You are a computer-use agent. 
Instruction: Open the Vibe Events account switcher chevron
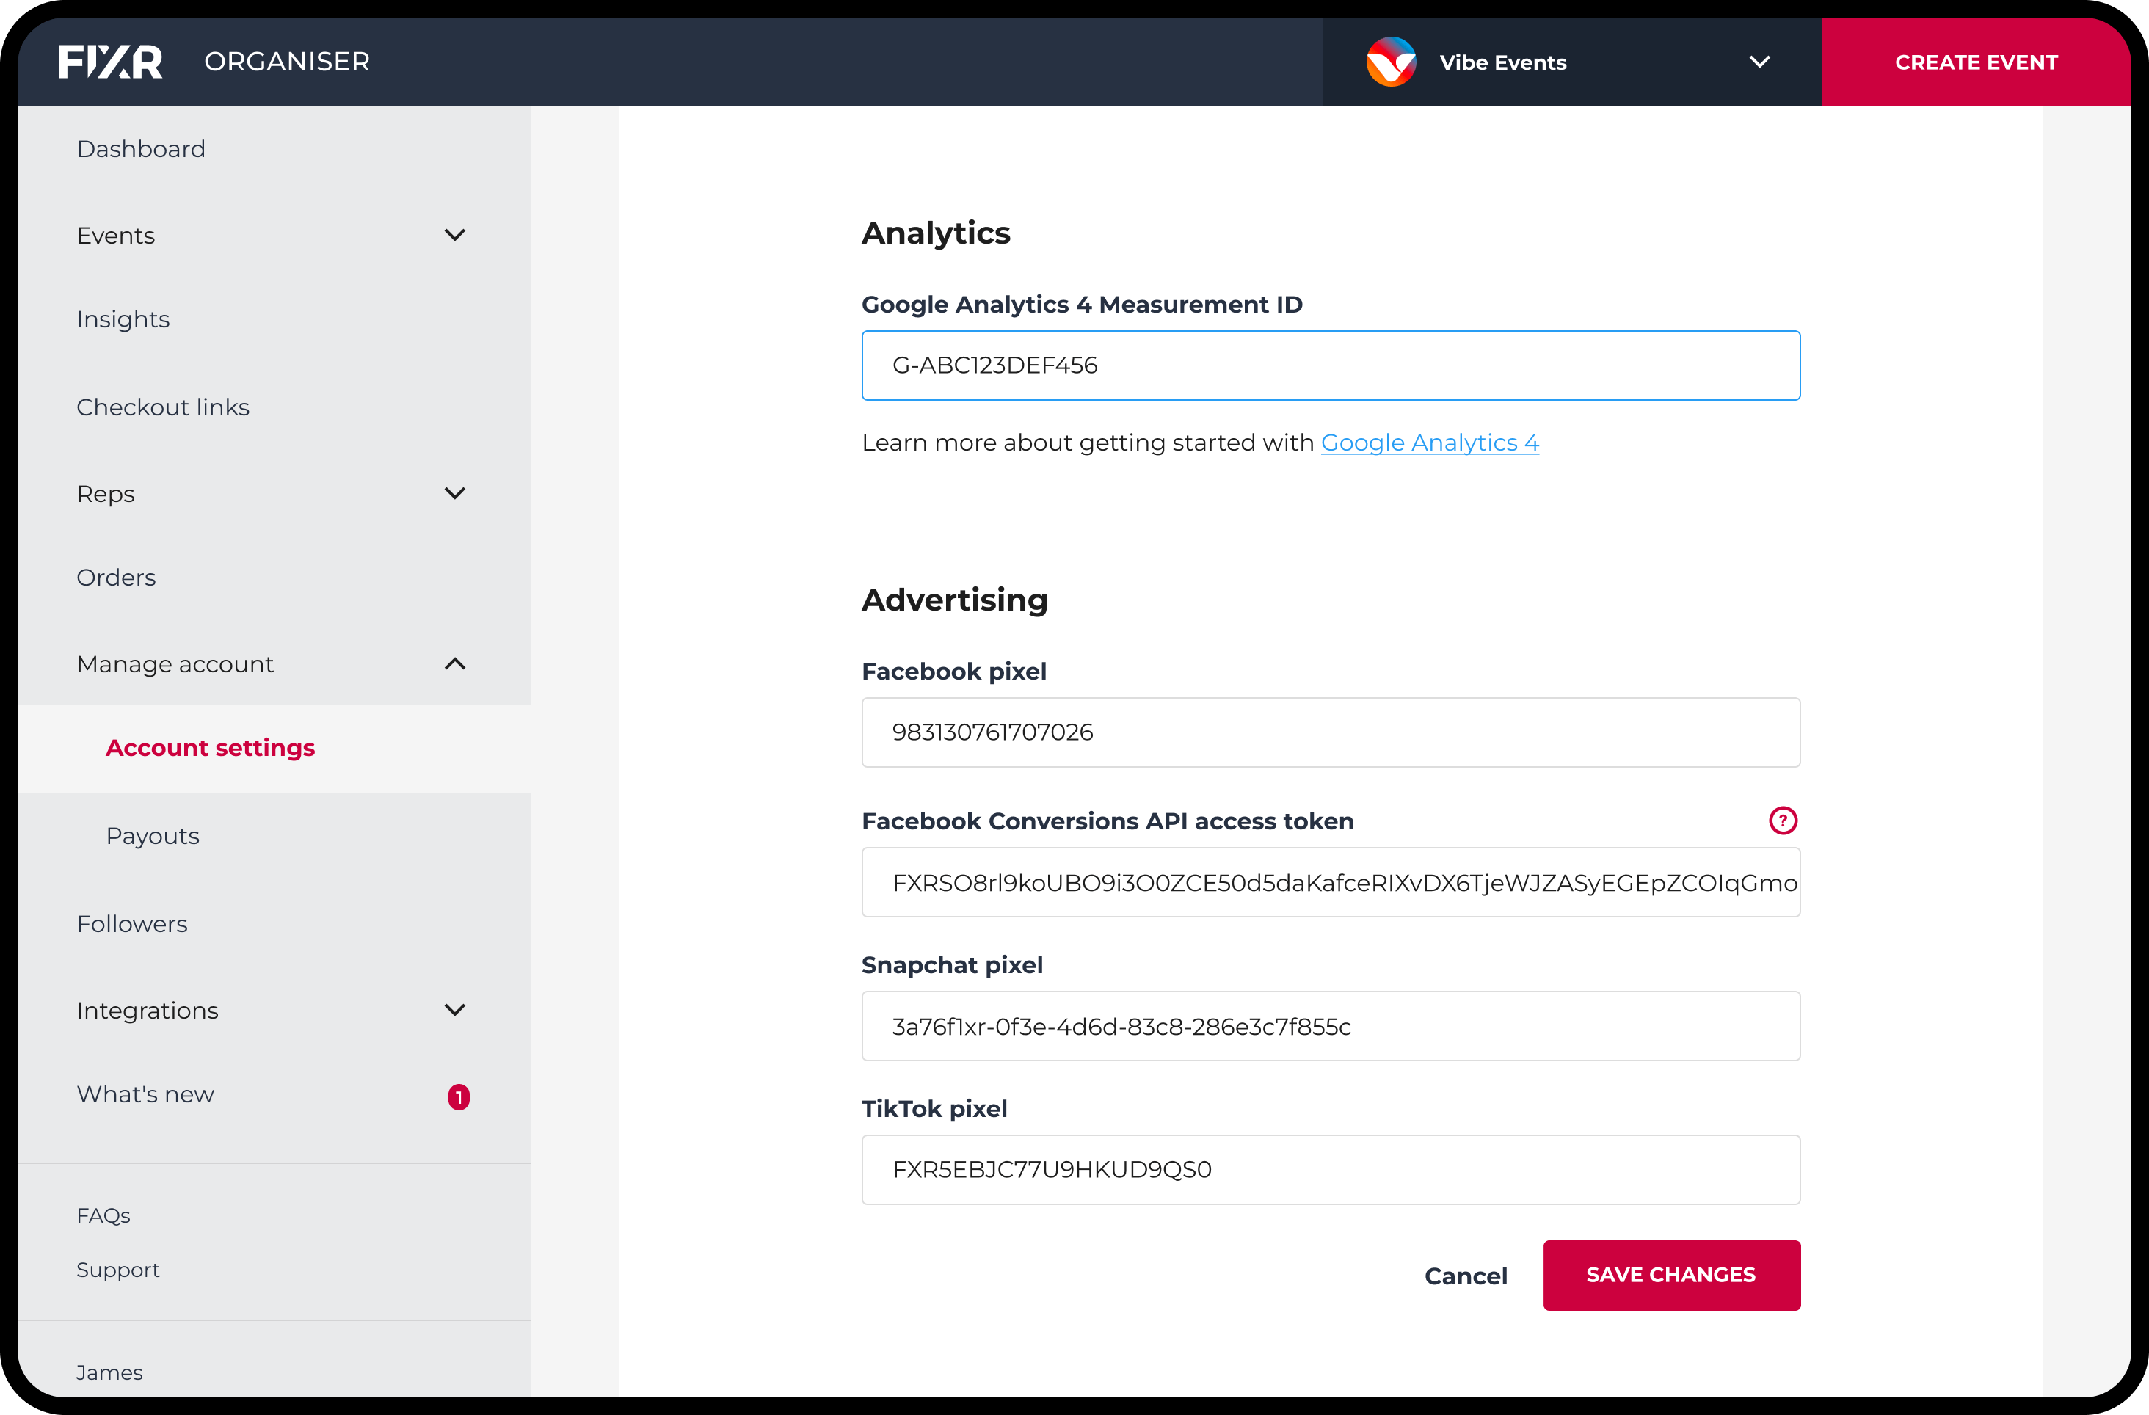pos(1759,62)
